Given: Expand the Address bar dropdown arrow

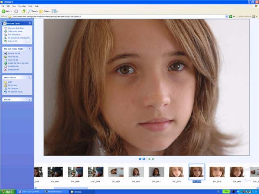Looking at the screenshot, I should (227, 16).
